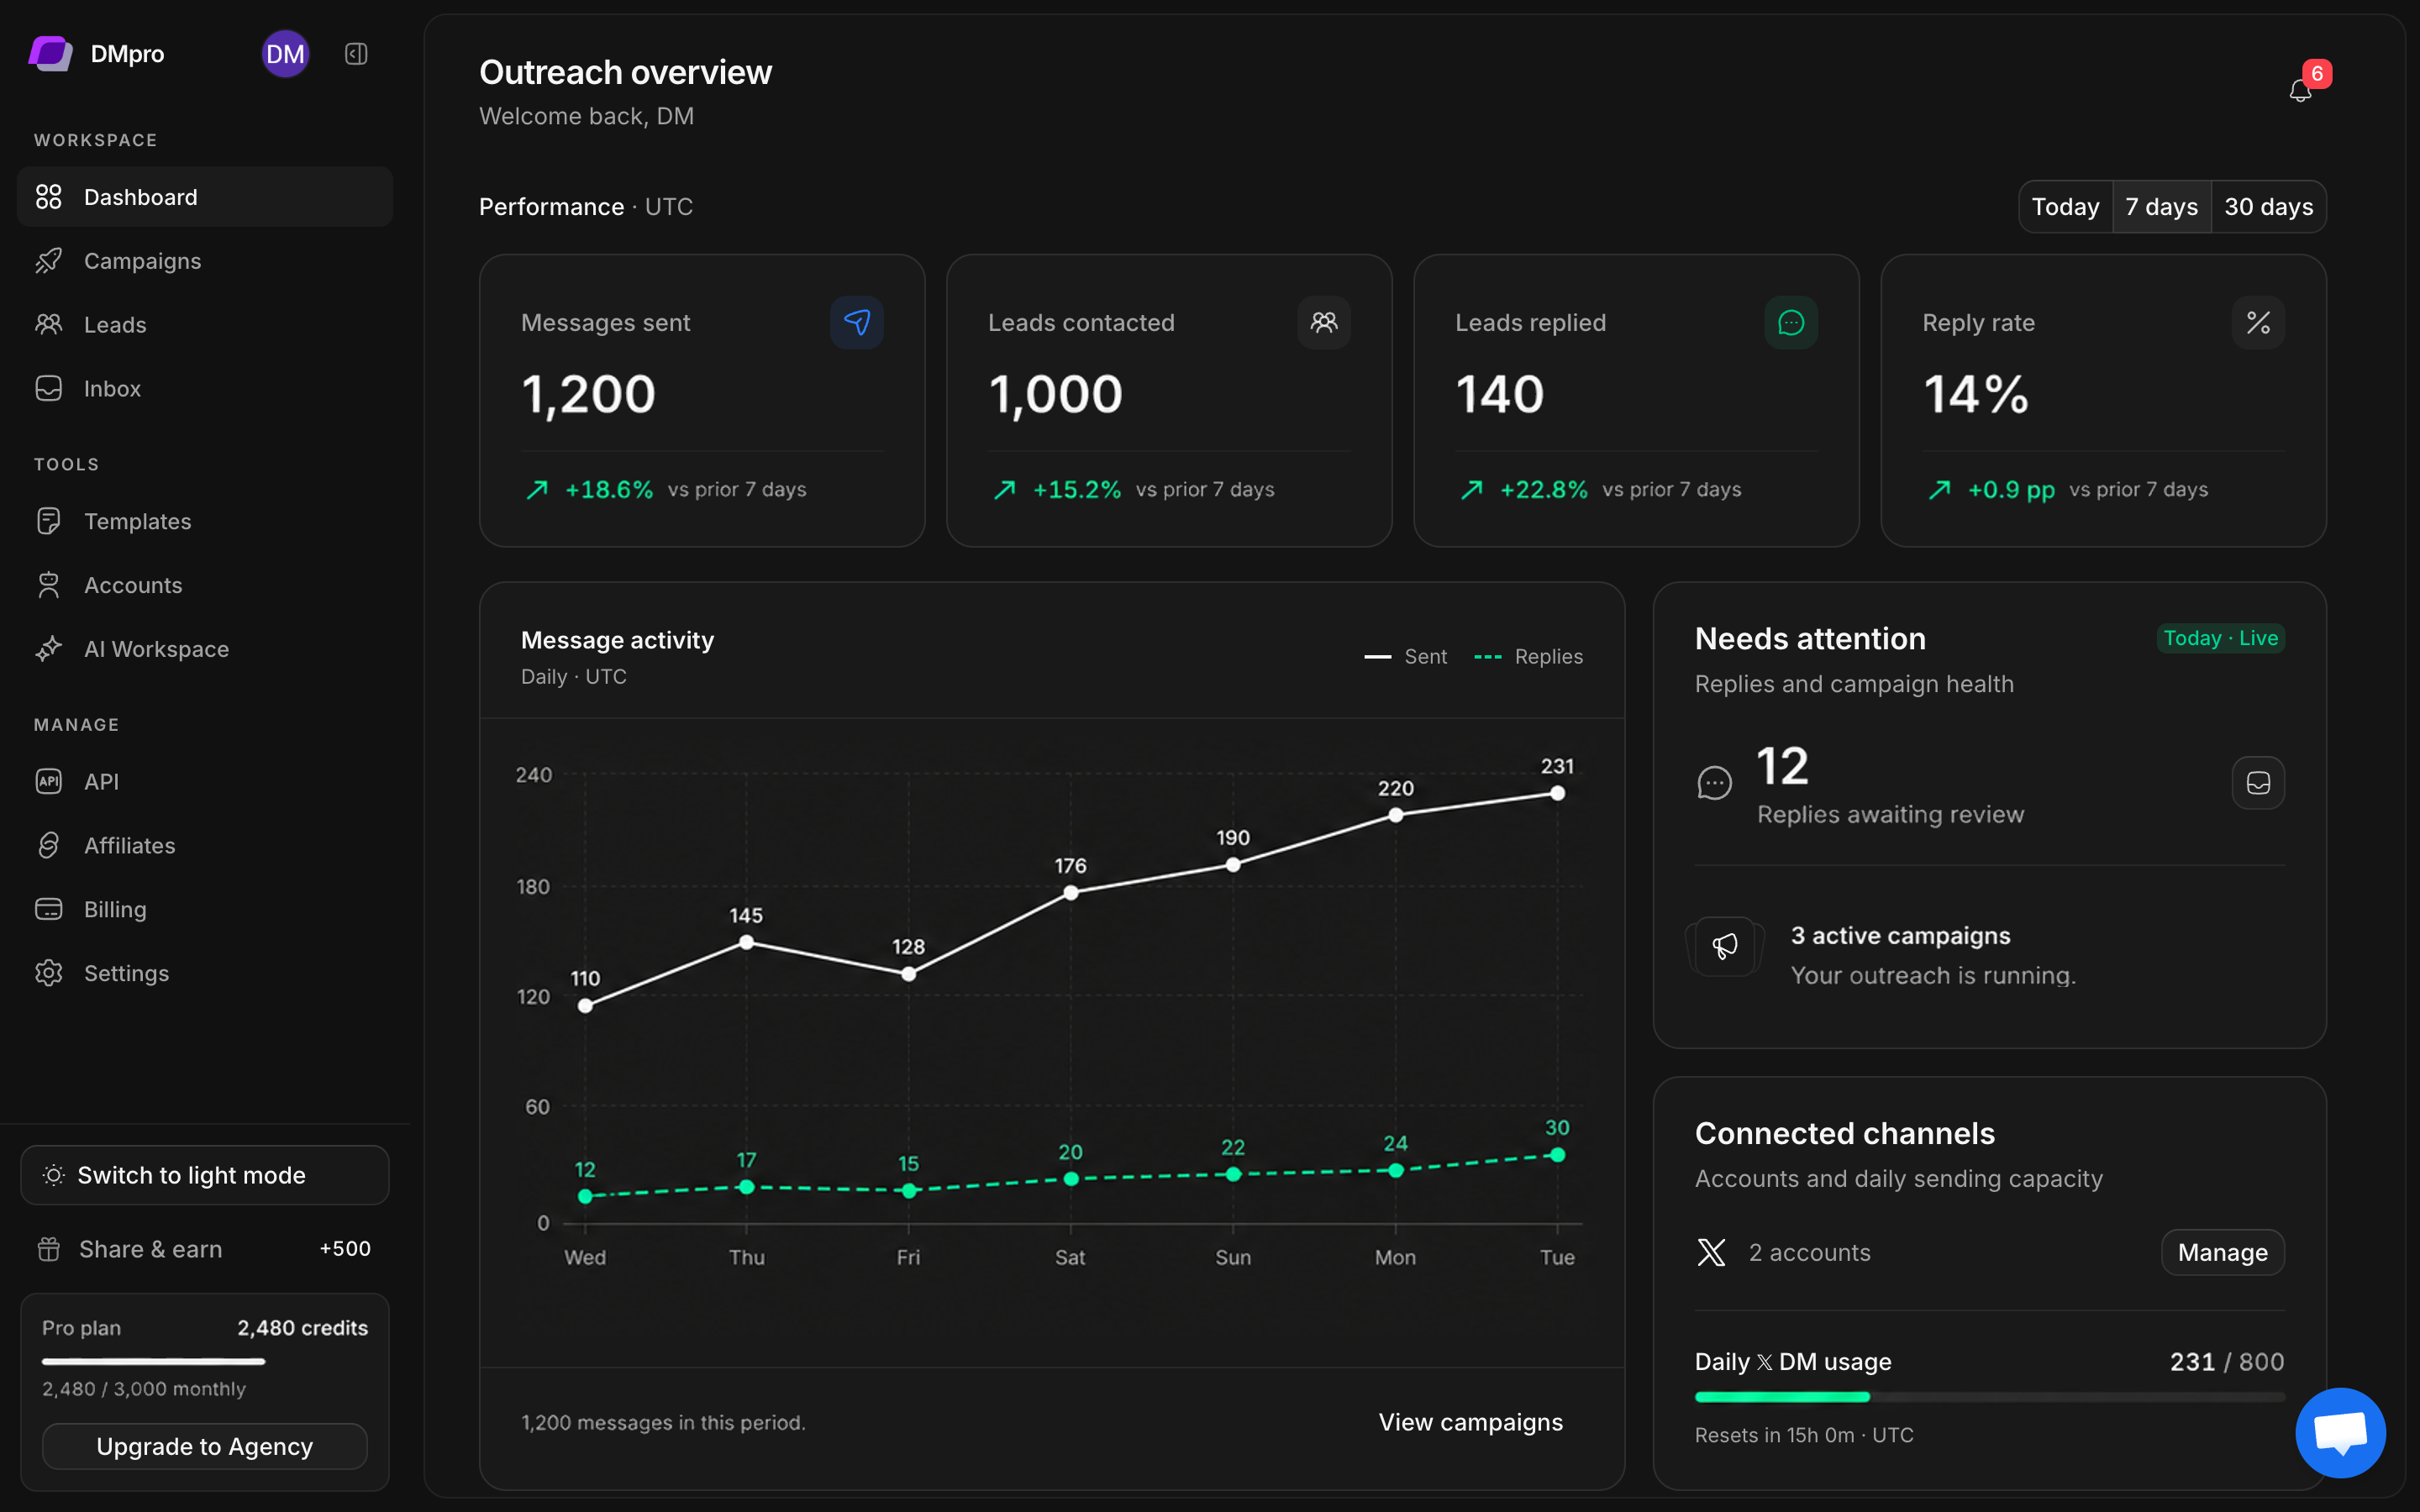
Task: Click the Share & earn gift icon
Action: click(x=49, y=1249)
